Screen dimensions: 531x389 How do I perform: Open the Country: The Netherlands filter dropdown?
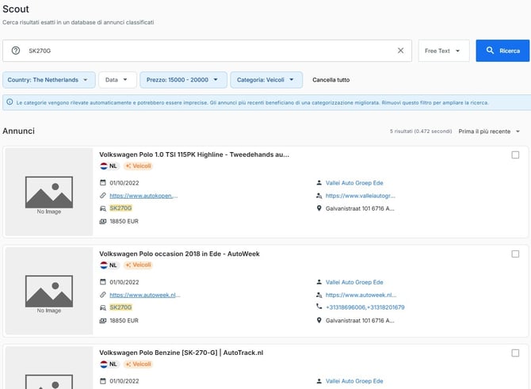point(49,80)
